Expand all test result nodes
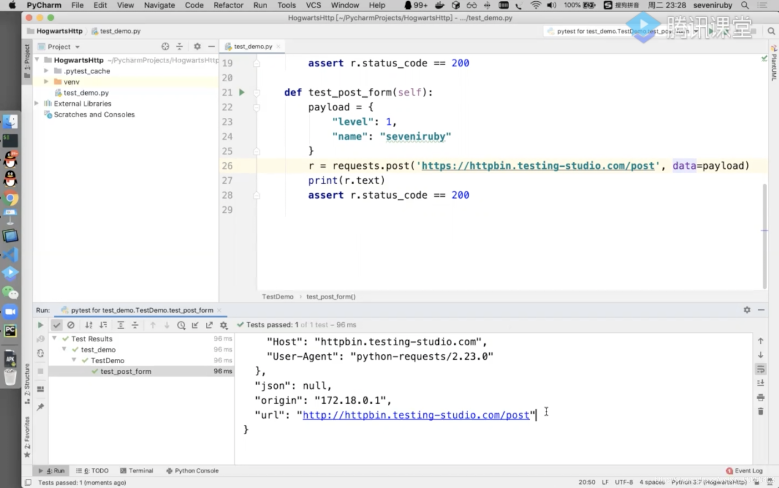 coord(120,325)
